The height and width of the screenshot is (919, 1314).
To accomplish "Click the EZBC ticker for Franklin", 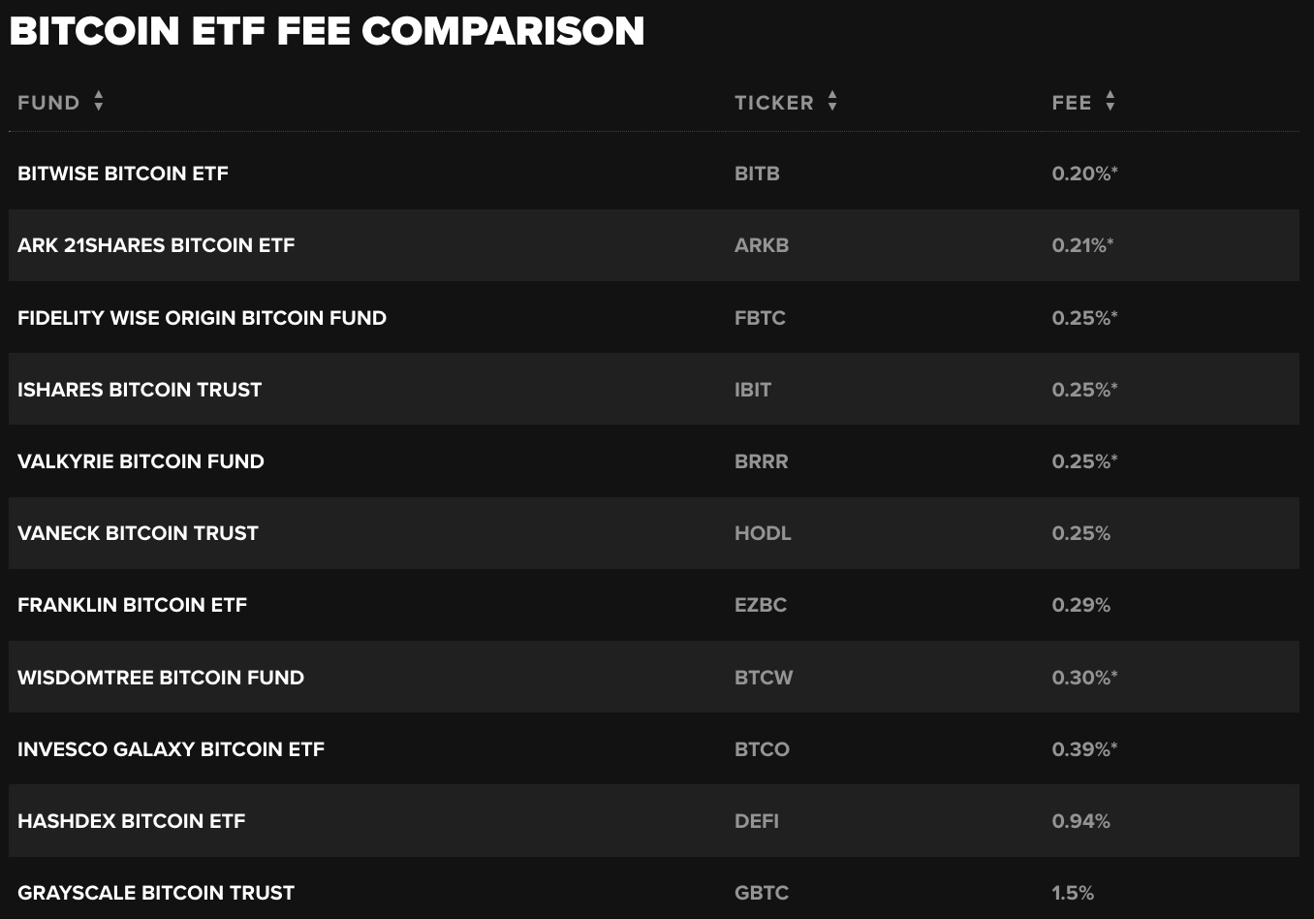I will tap(761, 605).
